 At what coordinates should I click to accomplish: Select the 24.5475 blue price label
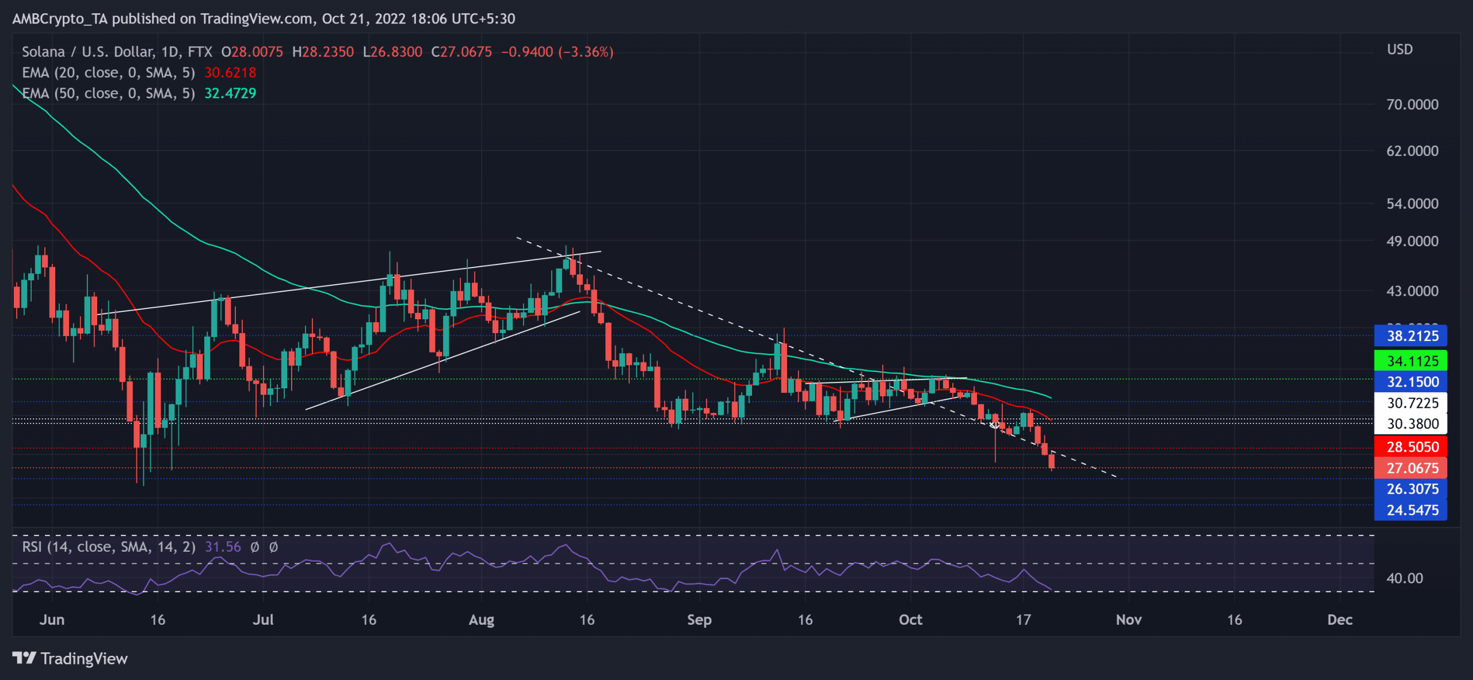pyautogui.click(x=1410, y=510)
